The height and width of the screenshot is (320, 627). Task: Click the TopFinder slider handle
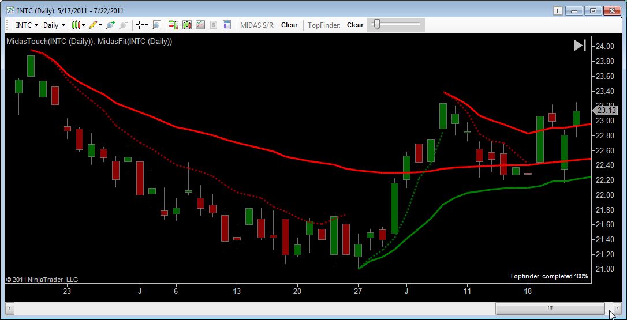click(x=376, y=24)
